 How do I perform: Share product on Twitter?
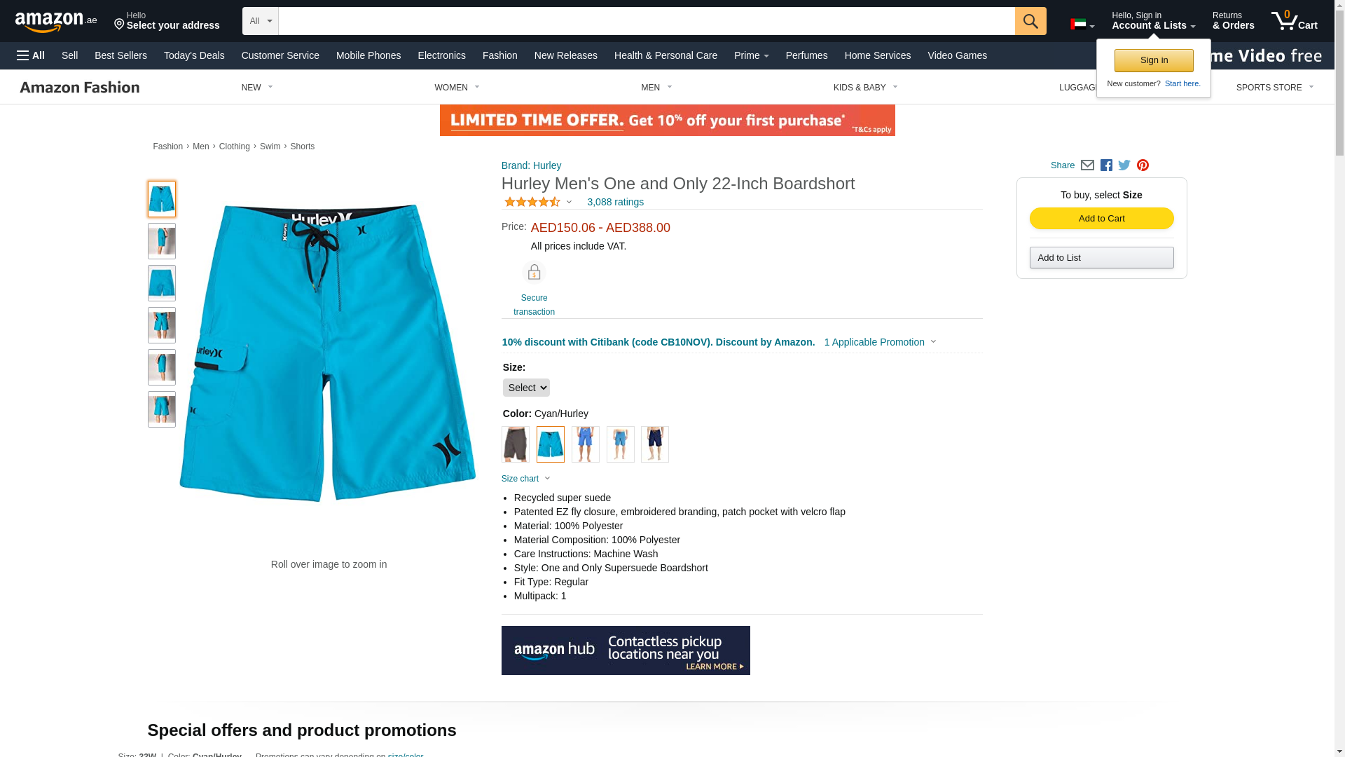tap(1124, 165)
